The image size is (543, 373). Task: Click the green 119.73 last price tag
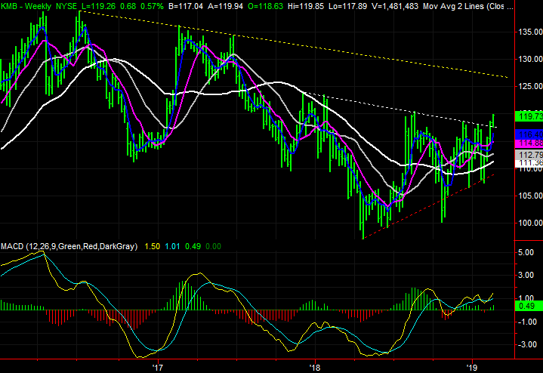[528, 116]
